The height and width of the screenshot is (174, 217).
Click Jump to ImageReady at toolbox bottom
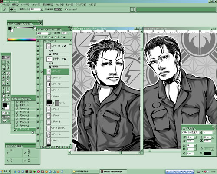point(6,121)
